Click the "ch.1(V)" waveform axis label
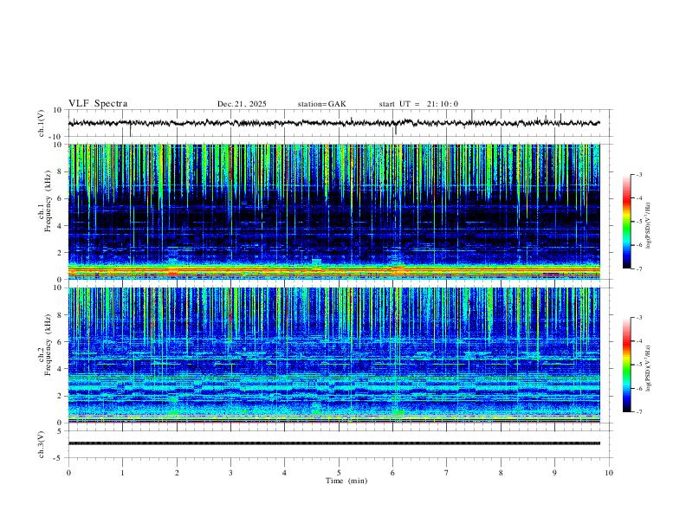Image resolution: width=686 pixels, height=530 pixels. click(x=42, y=123)
